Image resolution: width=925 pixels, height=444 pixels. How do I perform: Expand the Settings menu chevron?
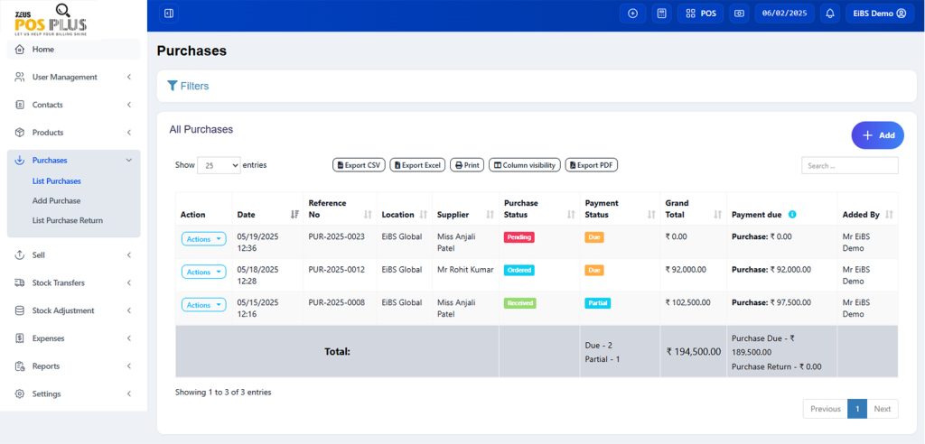(128, 393)
